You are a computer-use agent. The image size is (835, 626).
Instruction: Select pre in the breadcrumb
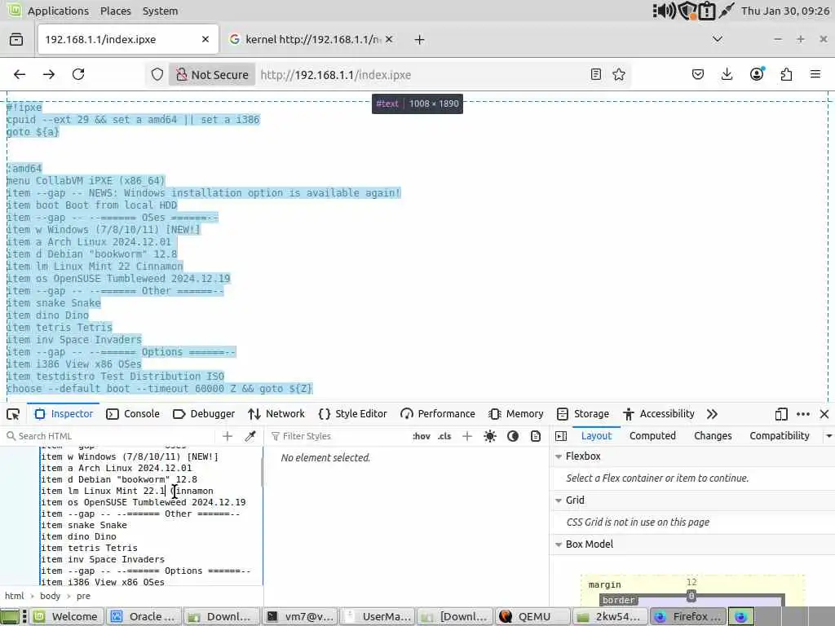click(x=83, y=596)
